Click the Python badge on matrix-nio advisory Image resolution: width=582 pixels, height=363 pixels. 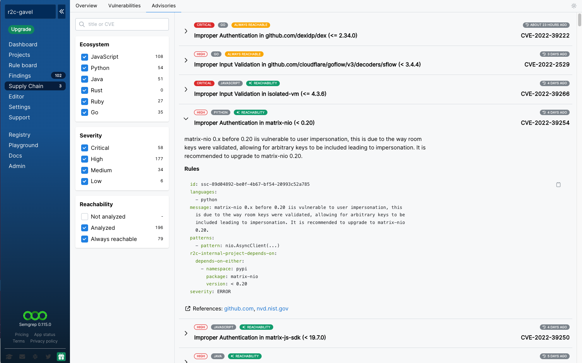(x=221, y=112)
